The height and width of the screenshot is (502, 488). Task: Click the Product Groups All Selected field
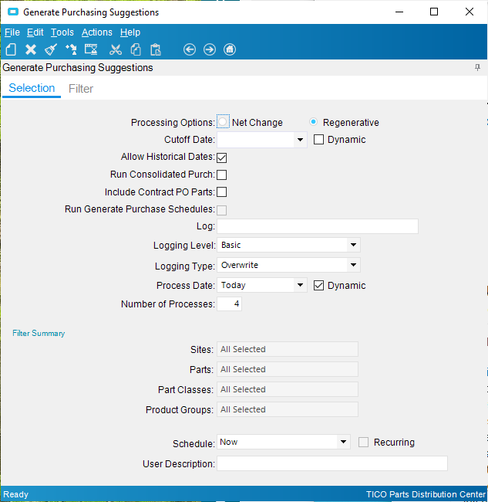288,409
